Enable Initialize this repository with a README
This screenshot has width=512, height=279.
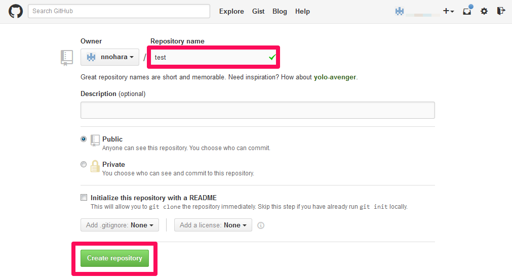[84, 198]
